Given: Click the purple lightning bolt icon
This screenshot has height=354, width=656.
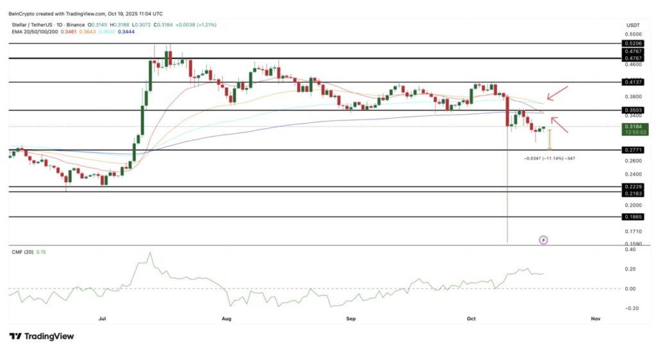Looking at the screenshot, I should (x=544, y=240).
